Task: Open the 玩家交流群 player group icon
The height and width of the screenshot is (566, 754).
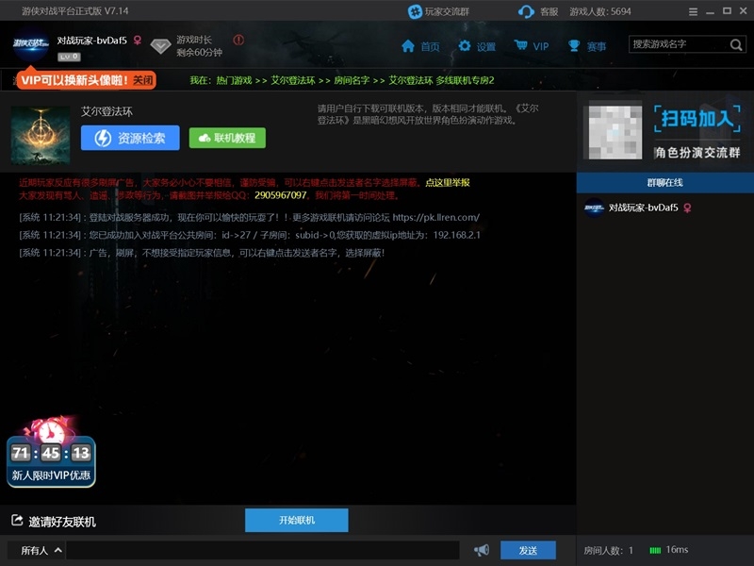Action: [415, 11]
